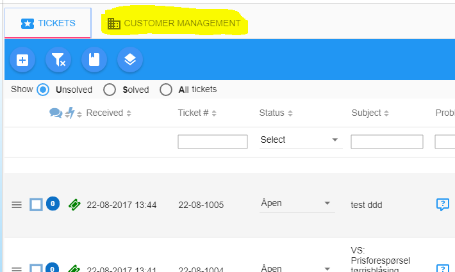Click the Customer Management building icon
455x272 pixels.
click(114, 24)
